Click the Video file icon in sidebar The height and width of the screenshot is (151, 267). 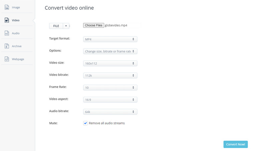tap(7, 20)
